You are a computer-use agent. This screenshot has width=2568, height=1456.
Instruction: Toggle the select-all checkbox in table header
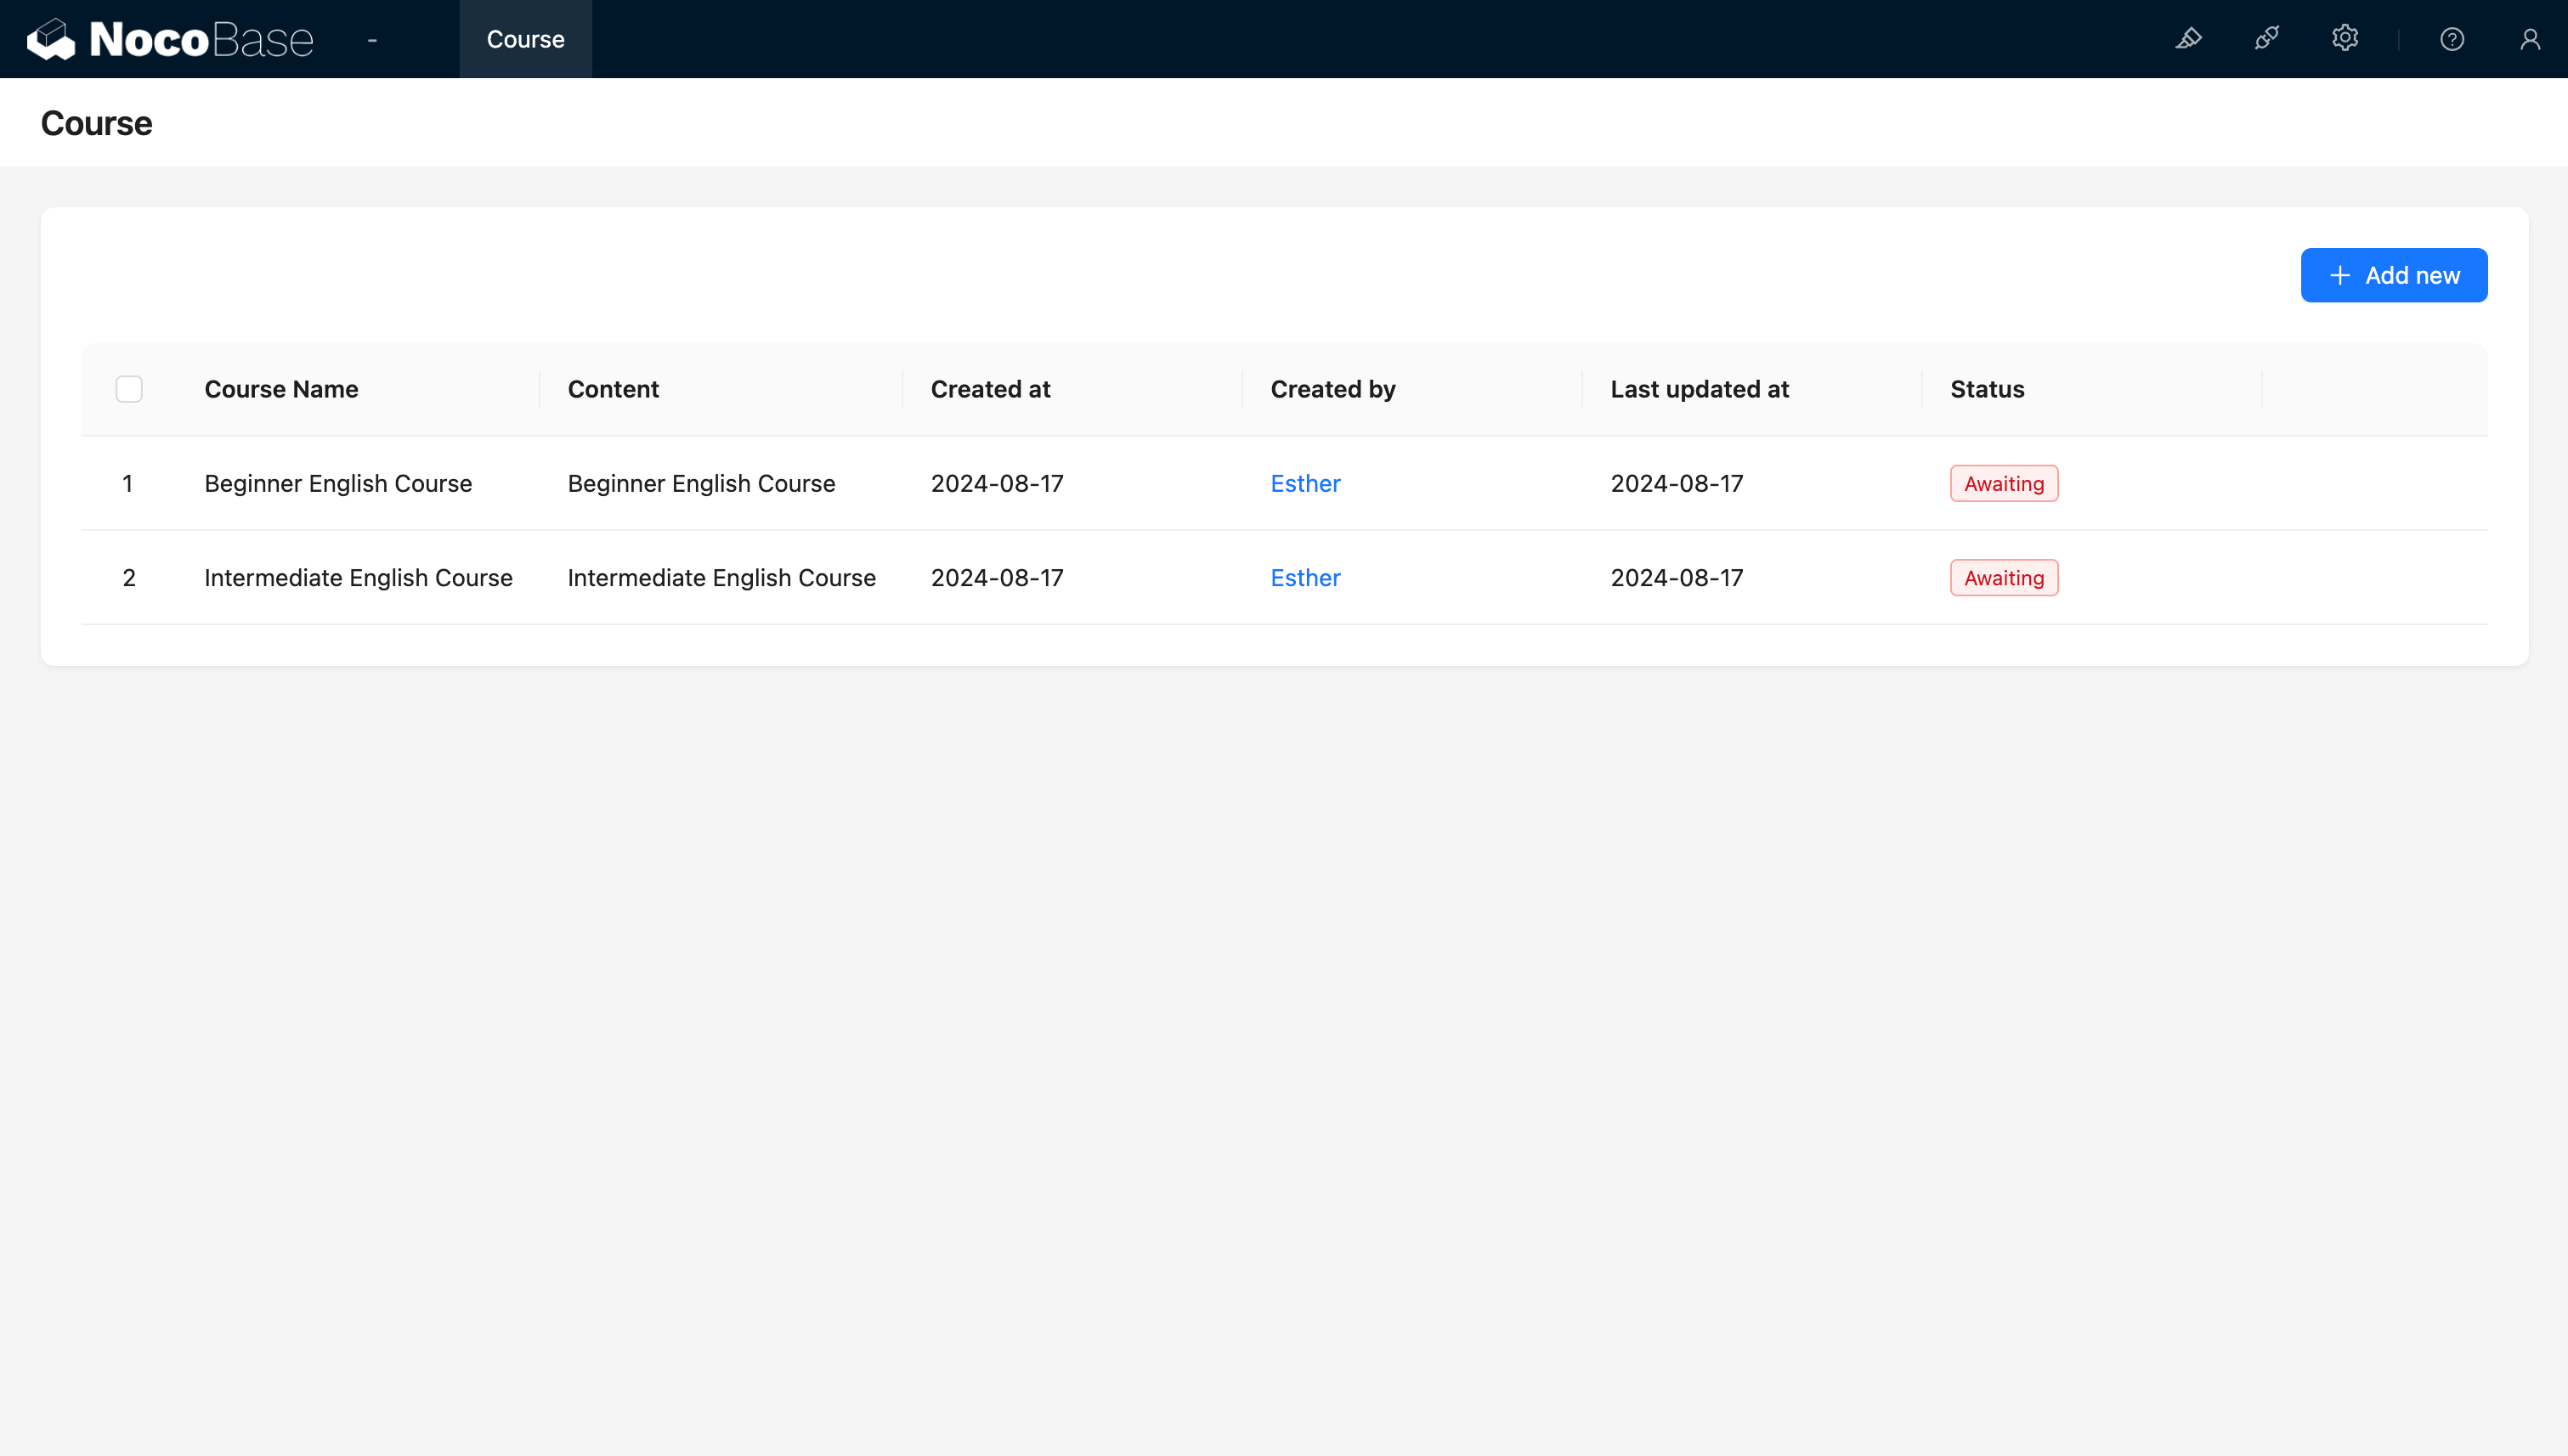point(129,389)
